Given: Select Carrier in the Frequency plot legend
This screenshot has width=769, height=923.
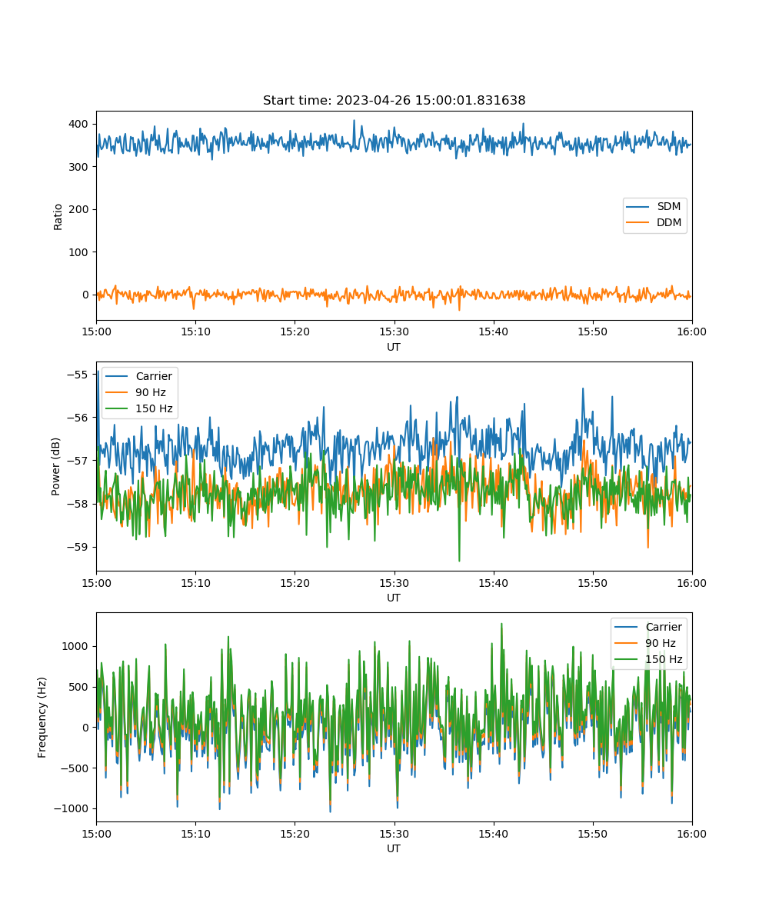Looking at the screenshot, I should pyautogui.click(x=664, y=627).
